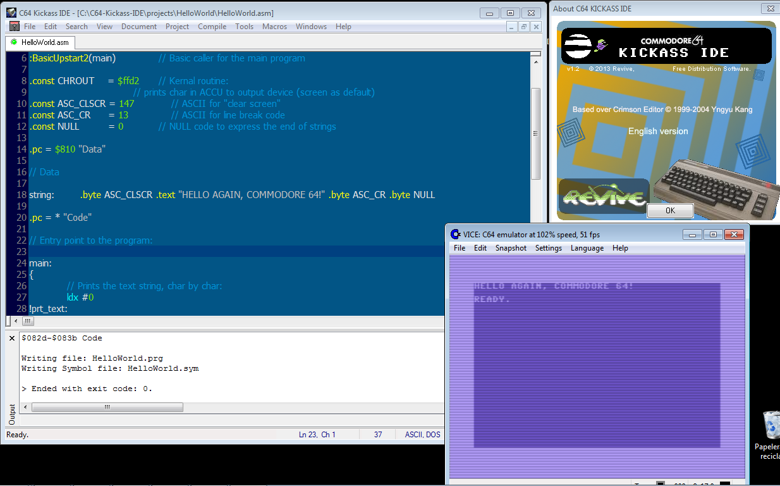This screenshot has height=486, width=780.
Task: Open the Help menu in Kickass IDE
Action: (343, 27)
